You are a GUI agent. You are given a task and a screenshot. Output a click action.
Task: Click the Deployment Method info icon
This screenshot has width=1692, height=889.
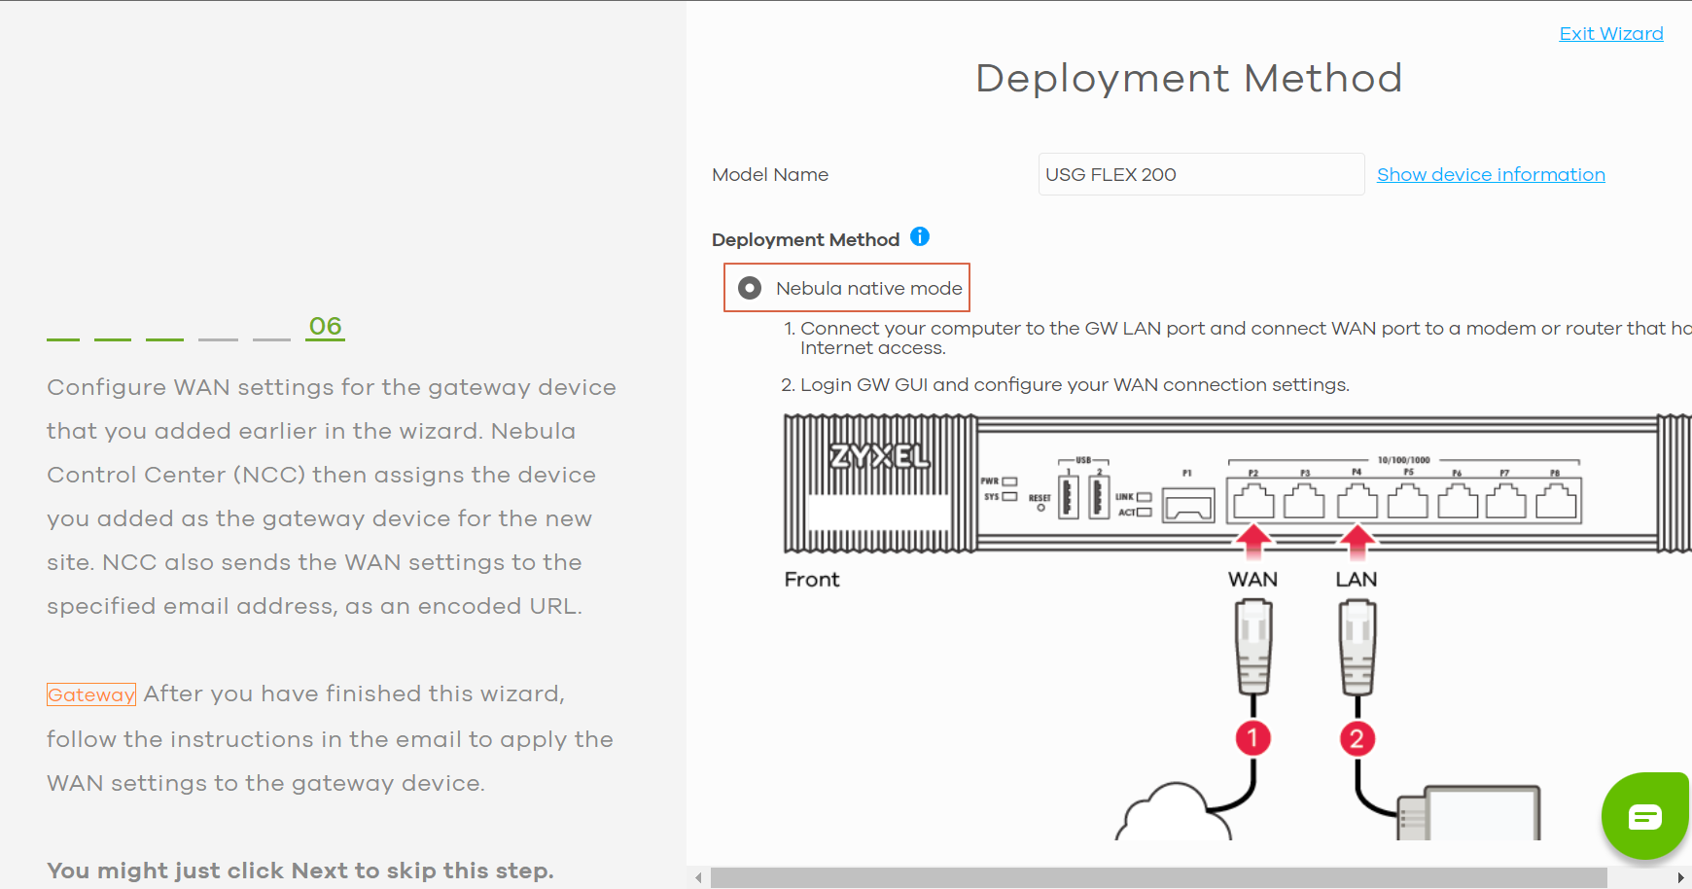point(920,236)
